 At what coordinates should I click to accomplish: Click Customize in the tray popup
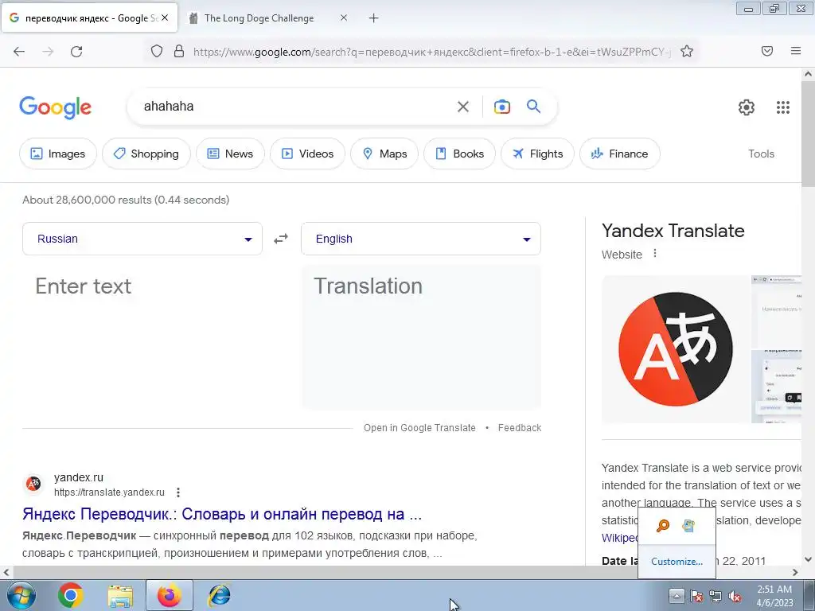pos(677,562)
